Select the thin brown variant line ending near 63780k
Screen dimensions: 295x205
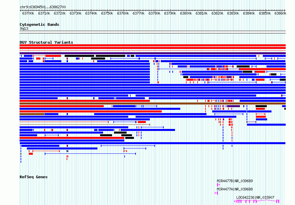pyautogui.click(x=85, y=125)
